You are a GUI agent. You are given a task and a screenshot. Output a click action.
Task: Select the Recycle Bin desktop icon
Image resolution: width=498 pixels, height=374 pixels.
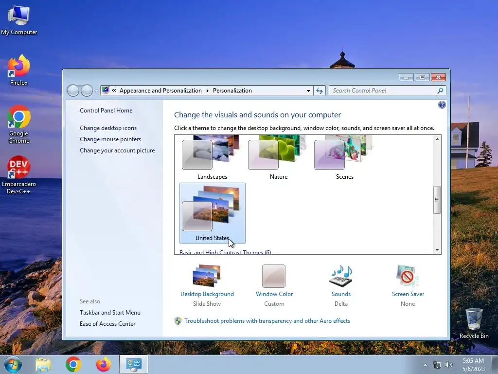(474, 323)
